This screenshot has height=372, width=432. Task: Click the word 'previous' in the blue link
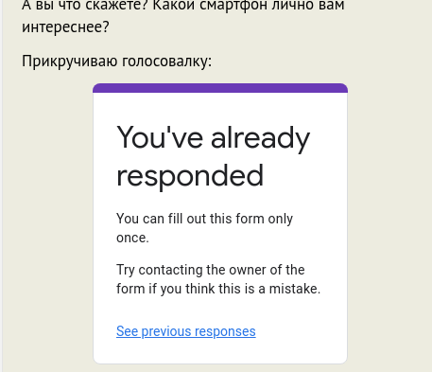pos(166,331)
